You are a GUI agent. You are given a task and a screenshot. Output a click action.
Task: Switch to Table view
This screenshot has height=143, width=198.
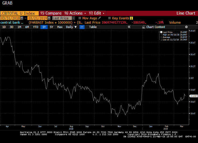(x=93, y=27)
